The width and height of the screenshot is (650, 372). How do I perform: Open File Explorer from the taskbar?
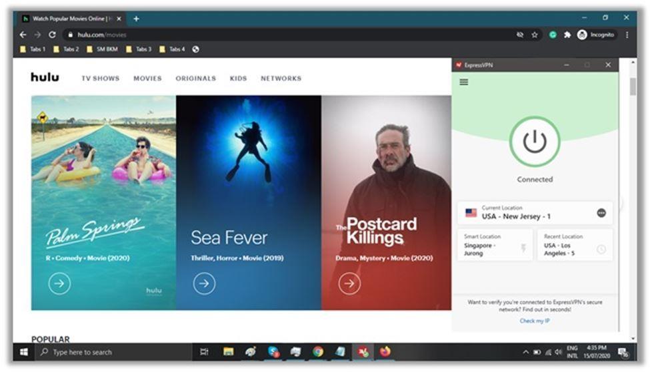(228, 352)
